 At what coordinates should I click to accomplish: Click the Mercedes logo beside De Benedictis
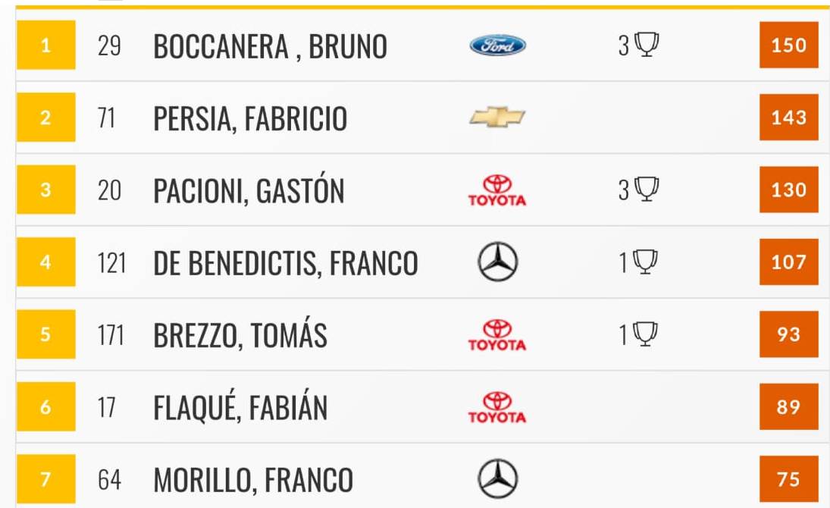tap(497, 262)
